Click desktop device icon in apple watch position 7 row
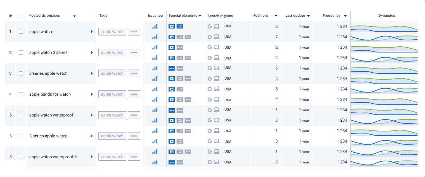 click(217, 37)
